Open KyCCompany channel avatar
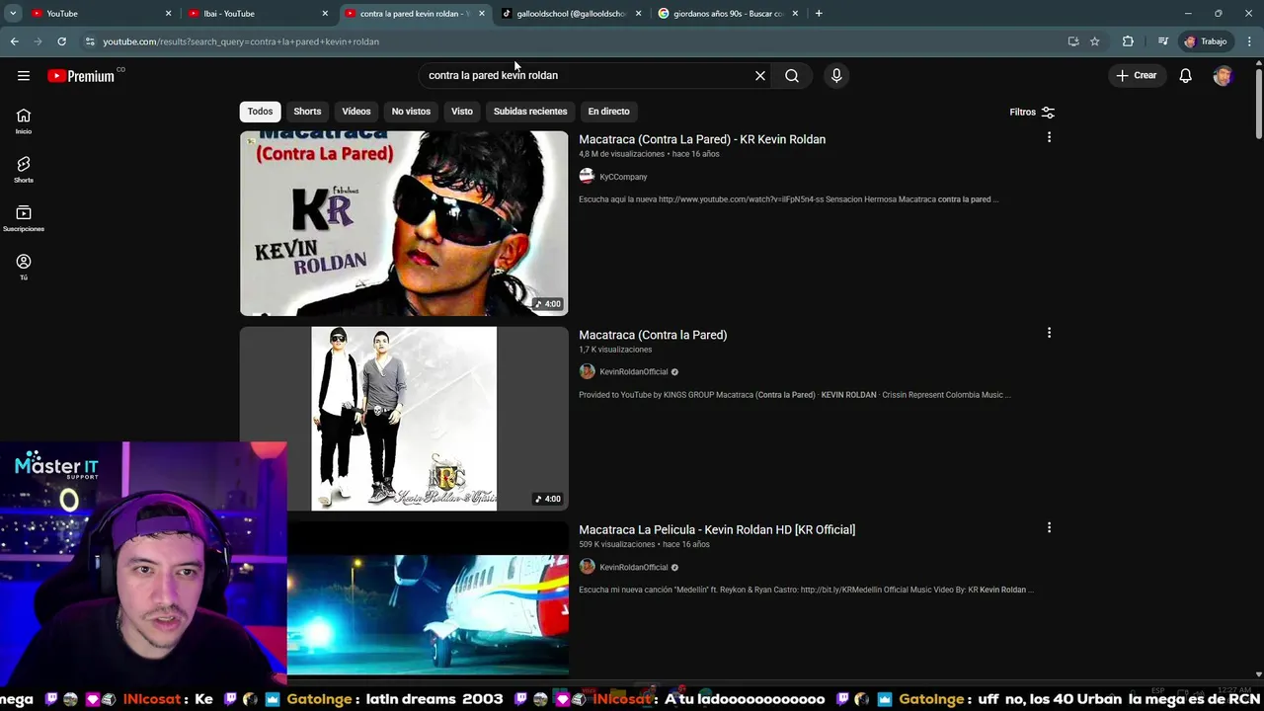Viewport: 1264px width, 711px height. [587, 176]
